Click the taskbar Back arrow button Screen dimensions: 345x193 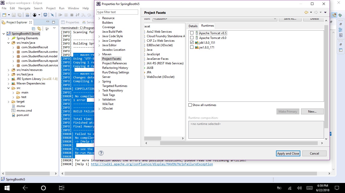[x=25, y=188]
